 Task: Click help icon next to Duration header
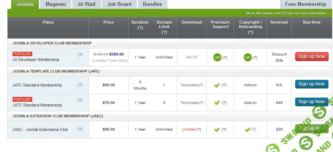click(x=140, y=28)
